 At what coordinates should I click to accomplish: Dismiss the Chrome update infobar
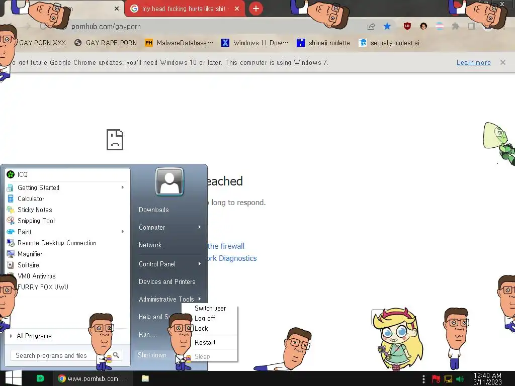tap(503, 62)
